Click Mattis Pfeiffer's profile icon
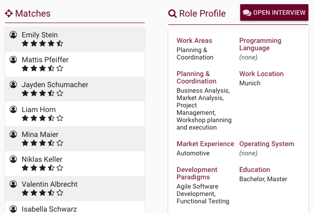Viewport: 313px width, 213px height. pyautogui.click(x=13, y=59)
